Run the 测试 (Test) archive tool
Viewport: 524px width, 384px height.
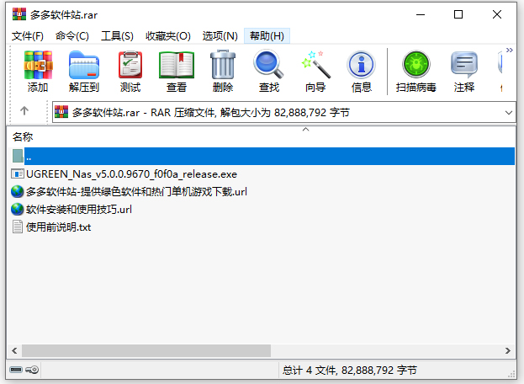click(130, 65)
